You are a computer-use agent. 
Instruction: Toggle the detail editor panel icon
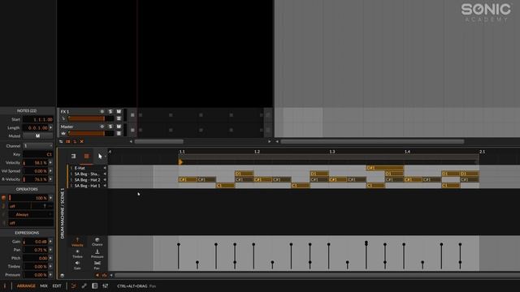[x=74, y=286]
